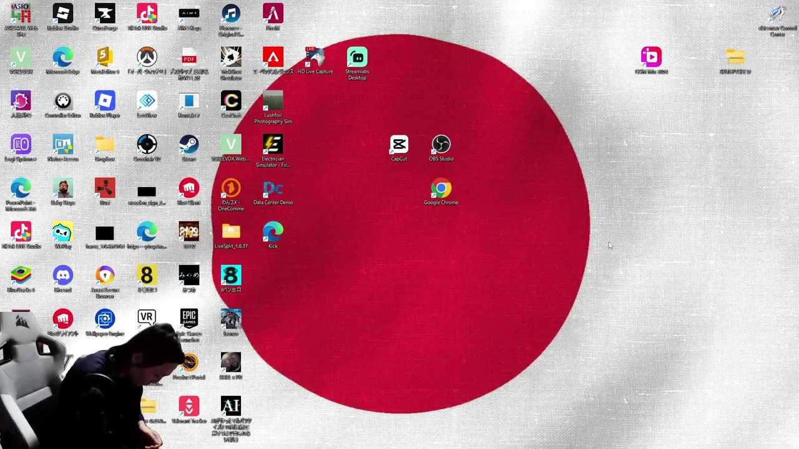
Task: Select the Florence music note icon
Action: click(x=231, y=14)
